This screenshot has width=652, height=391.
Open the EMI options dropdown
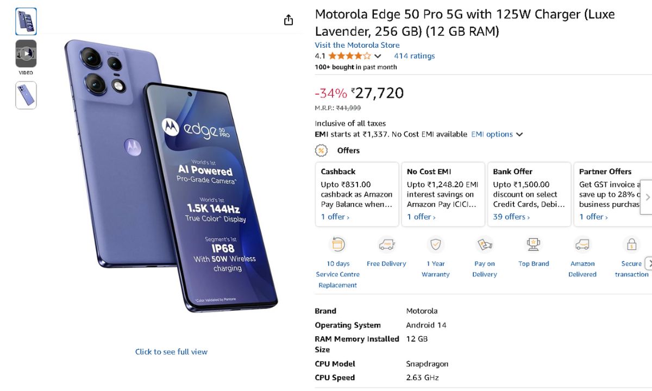click(x=497, y=134)
